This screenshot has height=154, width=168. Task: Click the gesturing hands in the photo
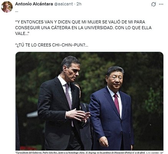78,115
